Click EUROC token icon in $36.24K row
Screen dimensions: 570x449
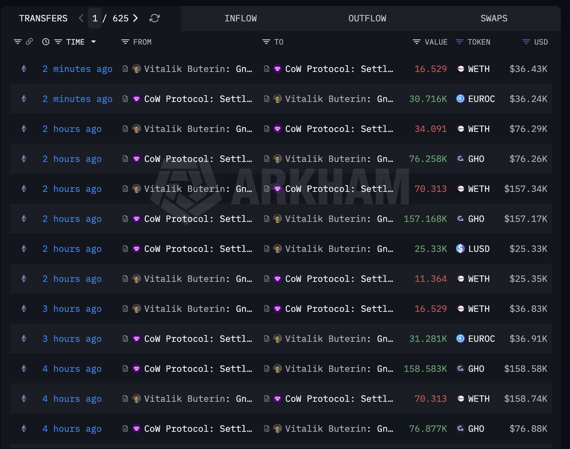click(x=460, y=99)
